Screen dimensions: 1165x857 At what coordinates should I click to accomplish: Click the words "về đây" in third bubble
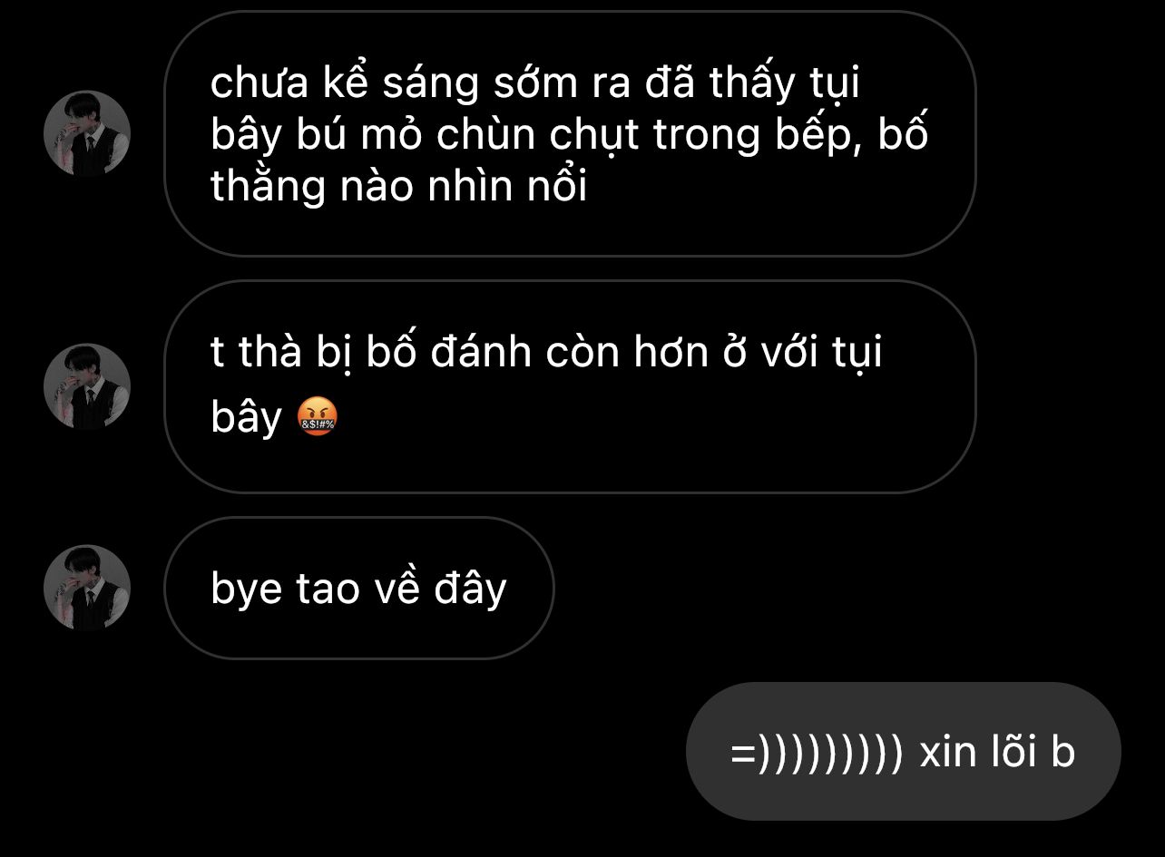pos(440,589)
